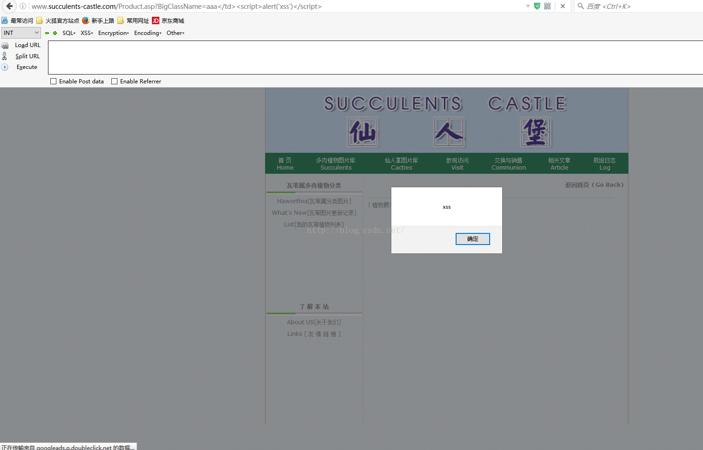Select the address bar URL field
Screen dimensions: 703x450
point(275,6)
